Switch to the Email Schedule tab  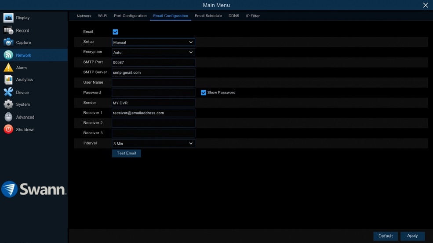click(x=208, y=16)
